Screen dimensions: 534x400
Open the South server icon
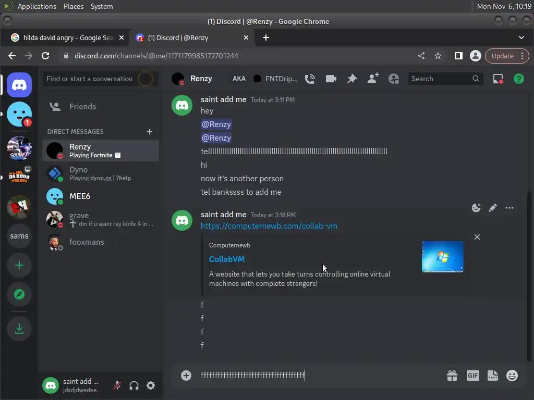point(19,148)
